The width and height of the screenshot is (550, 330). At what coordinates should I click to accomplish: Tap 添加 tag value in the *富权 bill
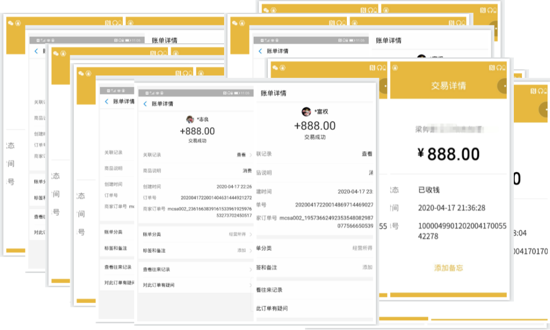tap(367, 267)
